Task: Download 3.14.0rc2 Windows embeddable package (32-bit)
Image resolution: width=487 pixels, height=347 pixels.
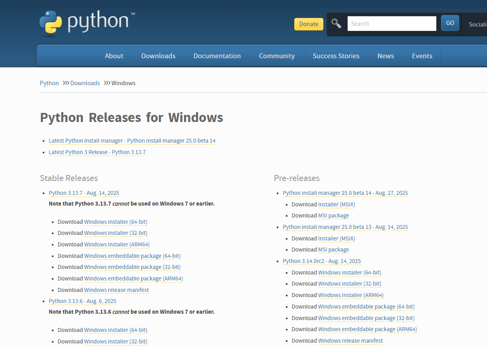Action: click(366, 318)
